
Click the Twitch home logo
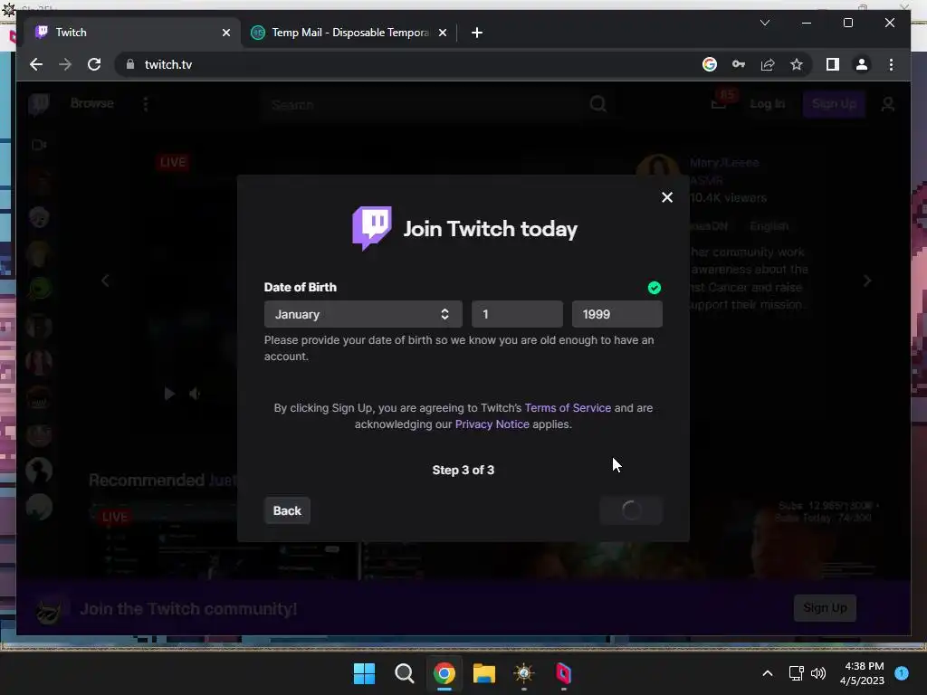tap(39, 104)
